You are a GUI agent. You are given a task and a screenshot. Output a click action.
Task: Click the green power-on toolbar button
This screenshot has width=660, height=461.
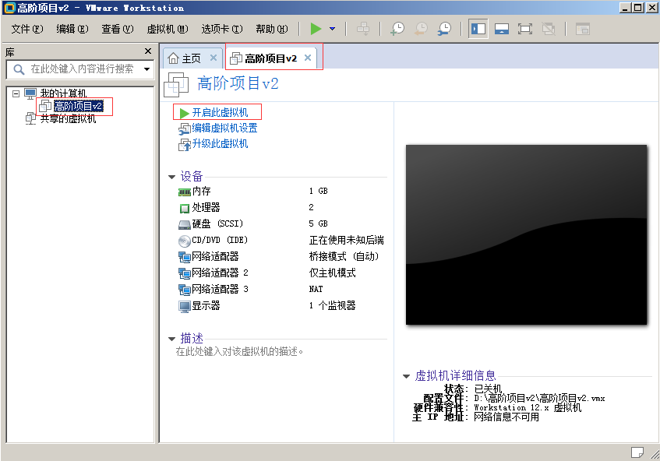(x=316, y=29)
